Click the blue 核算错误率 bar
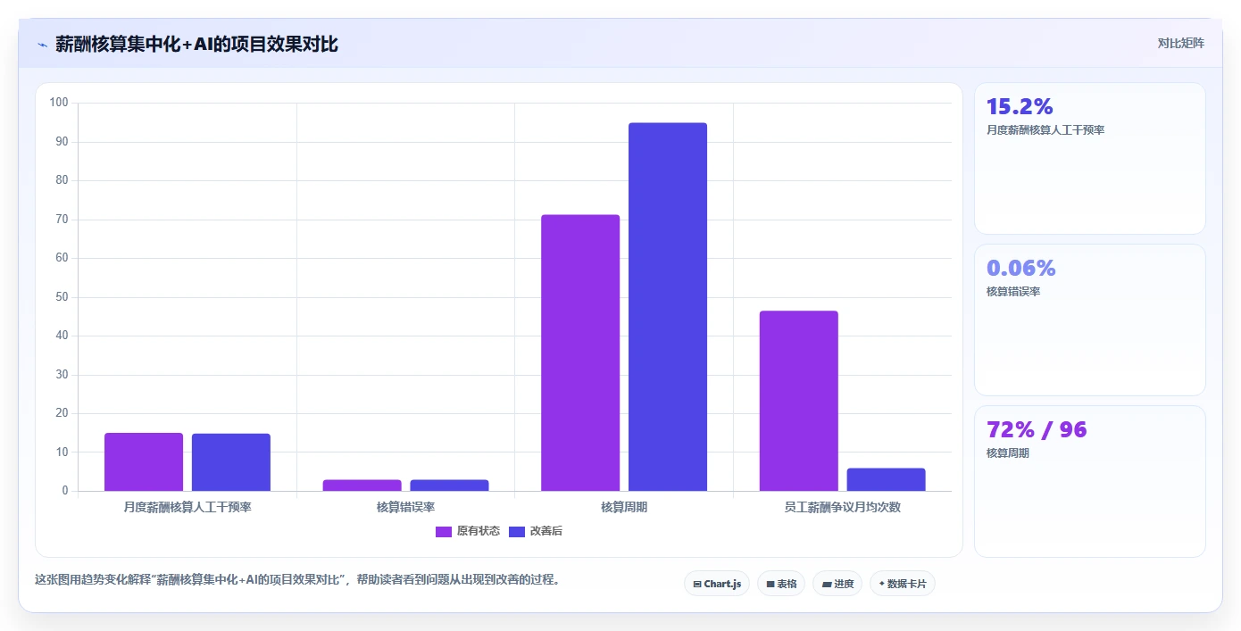1241x631 pixels. point(450,486)
